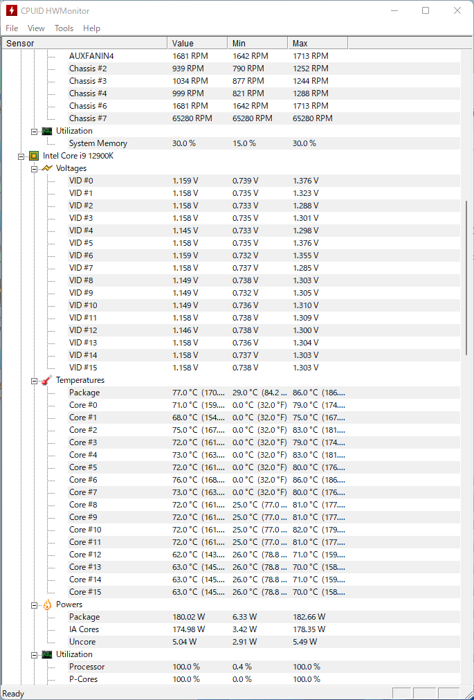Image resolution: width=474 pixels, height=700 pixels.
Task: Collapse the Intel Core i9 12900K node
Action: click(x=21, y=156)
